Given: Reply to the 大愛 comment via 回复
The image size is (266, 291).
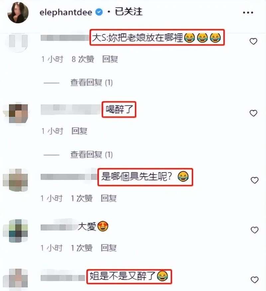Looking at the screenshot, I should click(x=108, y=248).
